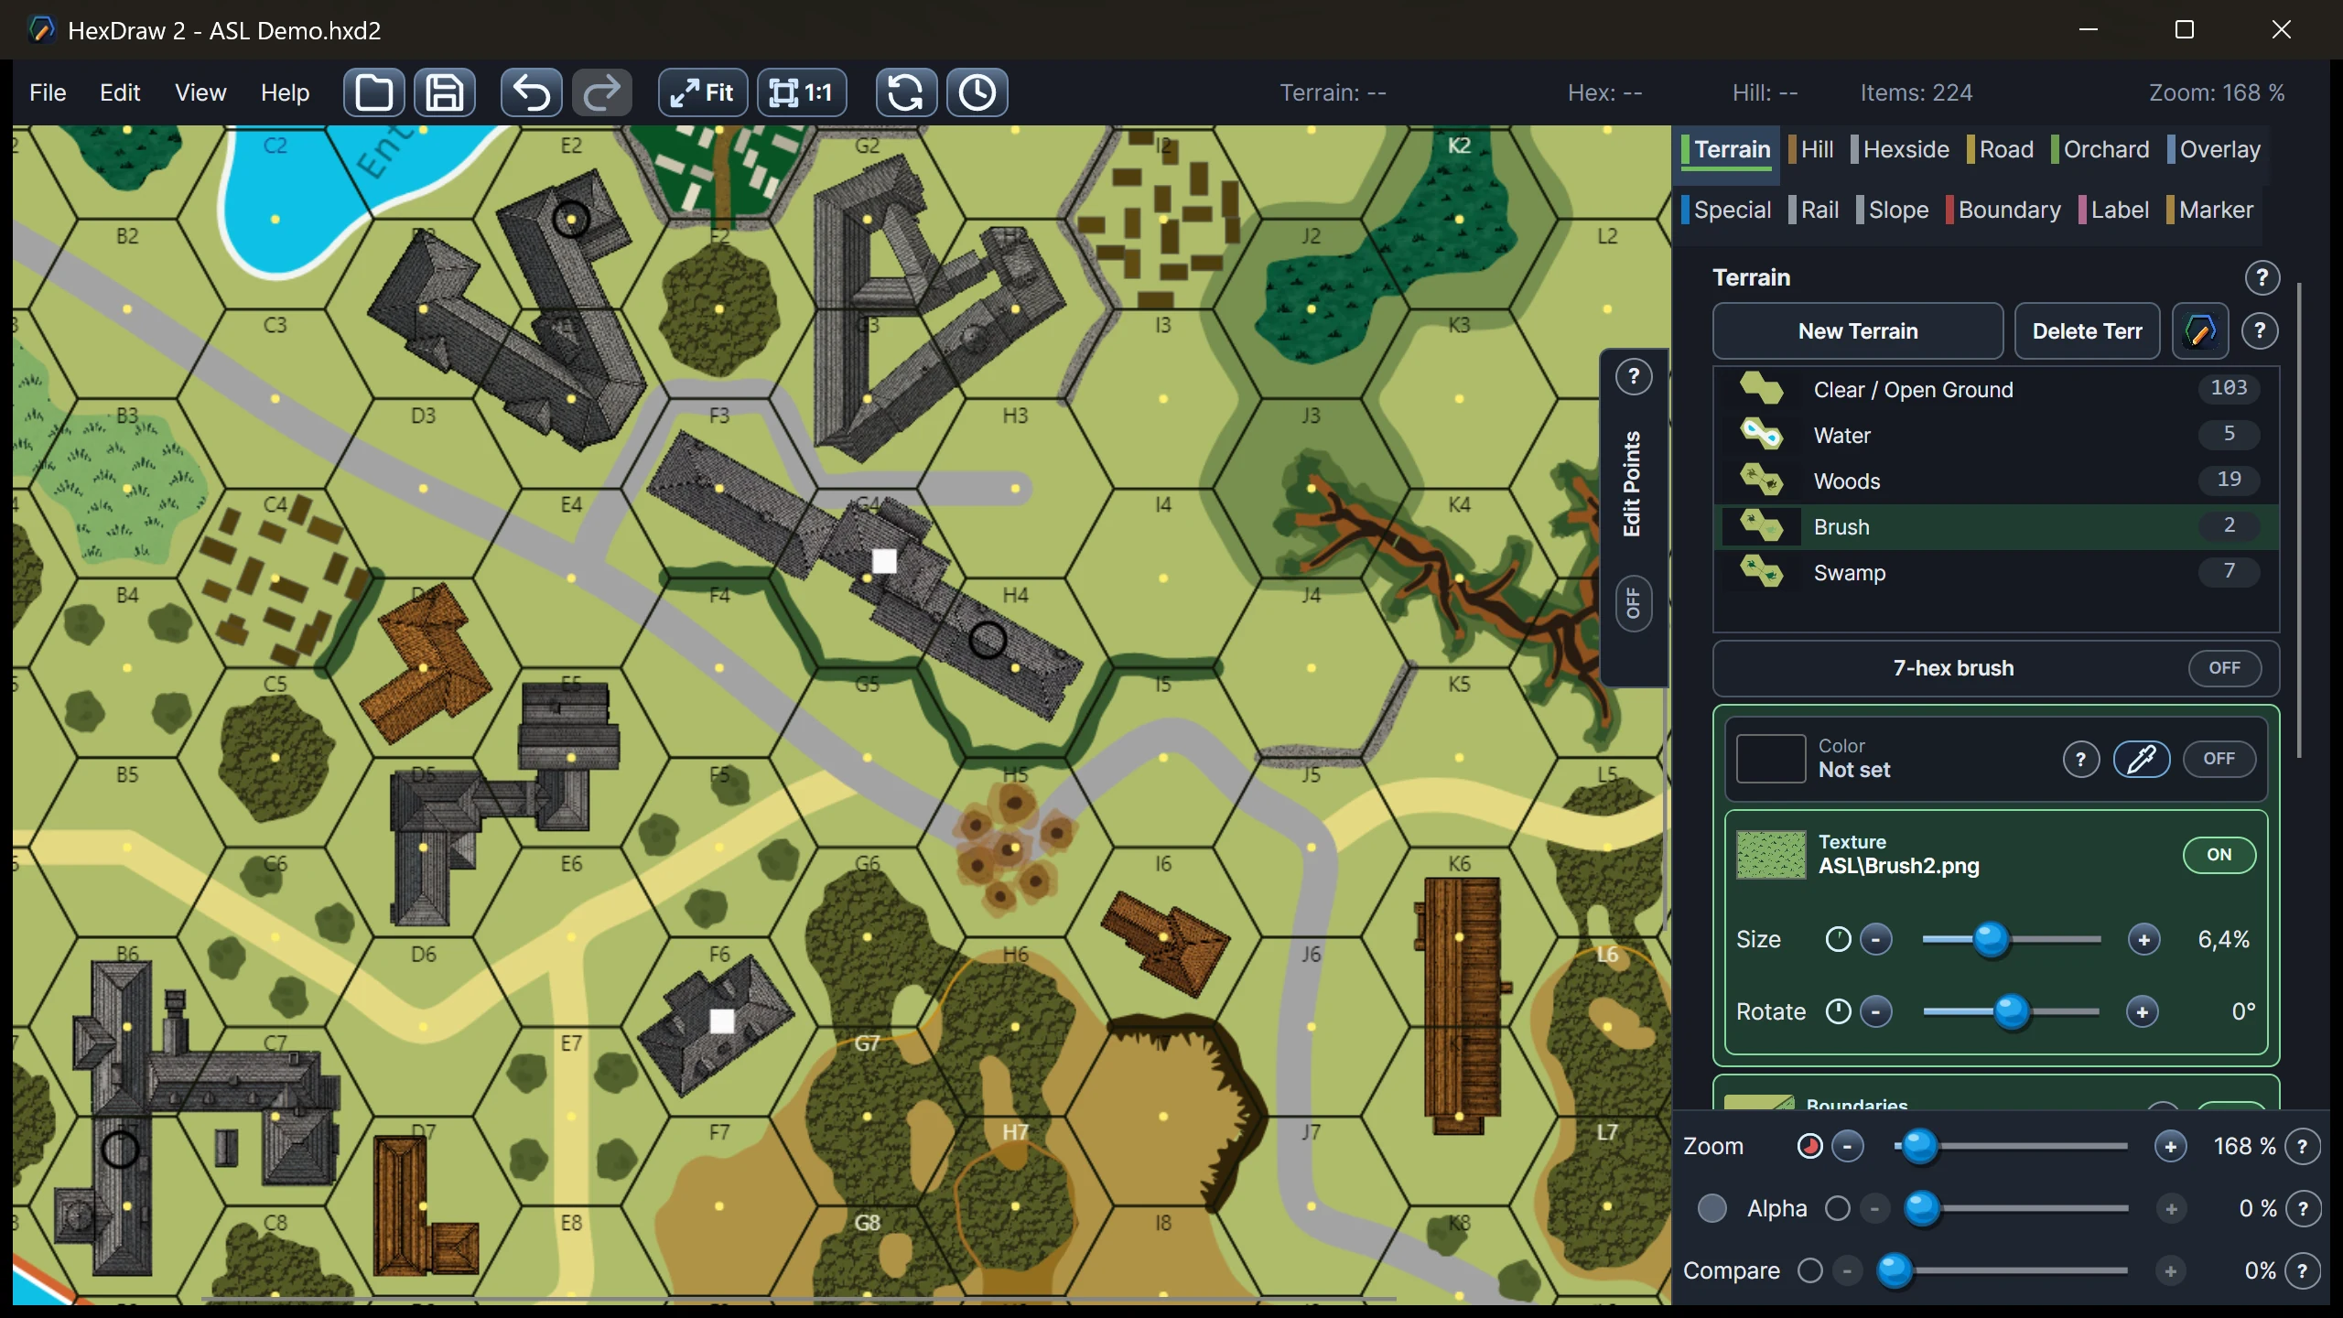Click the Open file folder icon
Screen dimensions: 2343x1318
coord(373,92)
